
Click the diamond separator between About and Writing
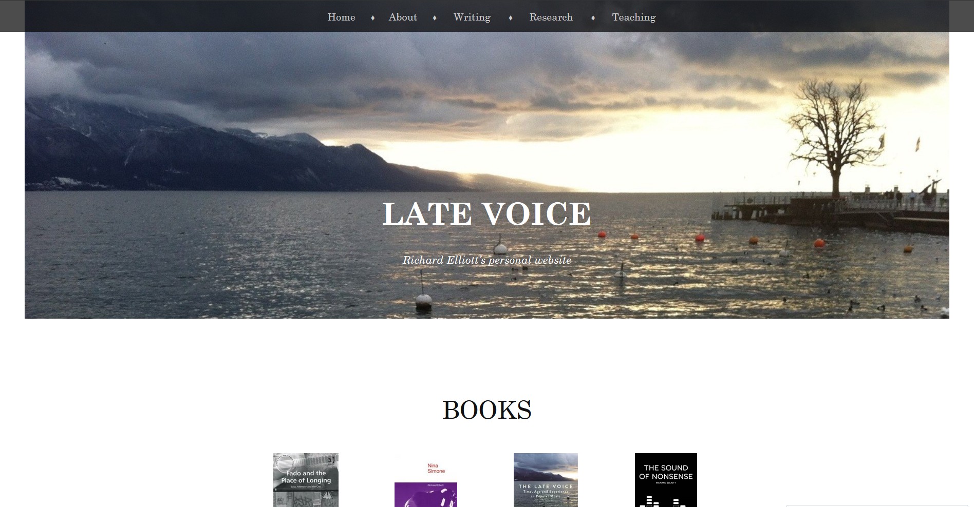435,18
